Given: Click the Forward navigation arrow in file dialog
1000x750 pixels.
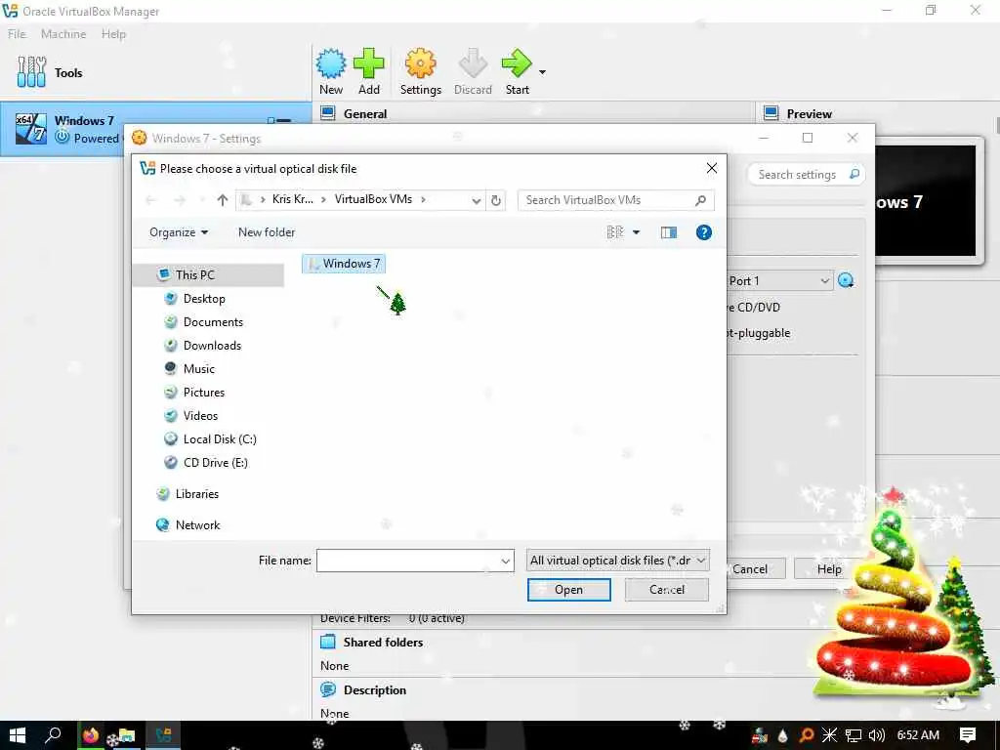Looking at the screenshot, I should click(180, 200).
